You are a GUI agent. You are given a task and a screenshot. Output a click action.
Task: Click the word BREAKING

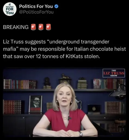(16, 27)
